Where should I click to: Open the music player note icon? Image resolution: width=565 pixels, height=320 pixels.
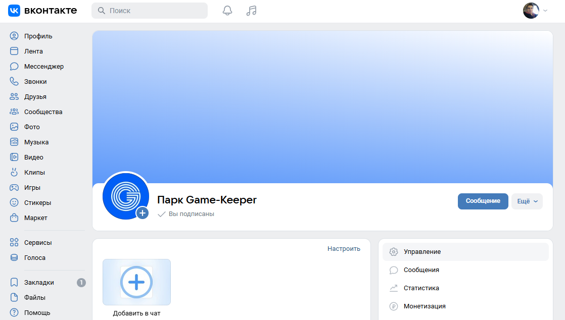click(251, 11)
